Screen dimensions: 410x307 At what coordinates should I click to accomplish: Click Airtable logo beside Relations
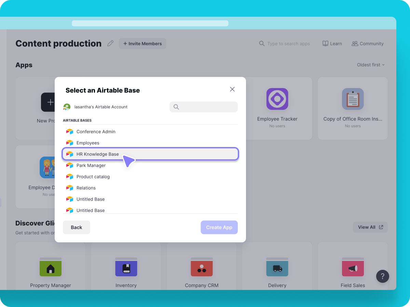point(70,188)
